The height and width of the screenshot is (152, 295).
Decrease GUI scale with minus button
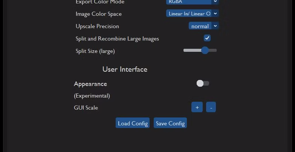pos(211,107)
